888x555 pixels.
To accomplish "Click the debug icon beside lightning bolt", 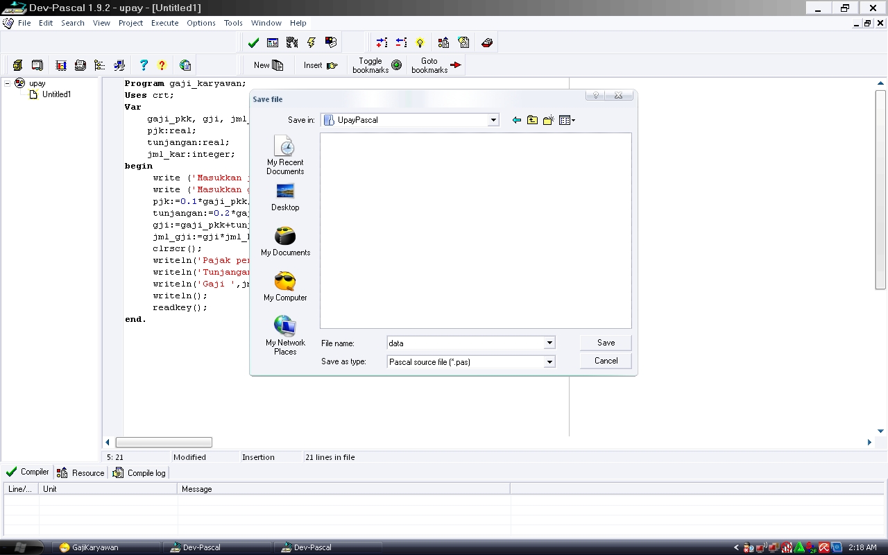I will pyautogui.click(x=331, y=43).
